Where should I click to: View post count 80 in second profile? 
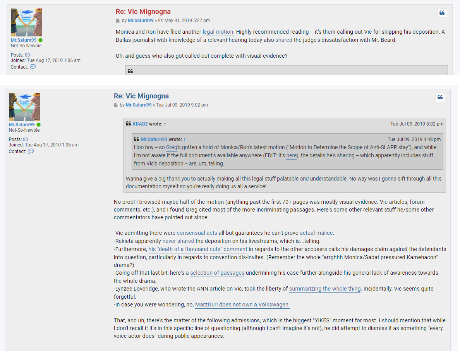click(x=26, y=139)
